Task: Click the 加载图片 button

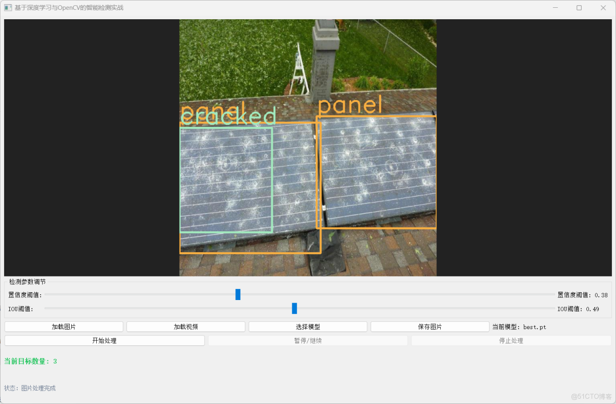Action: pos(63,327)
